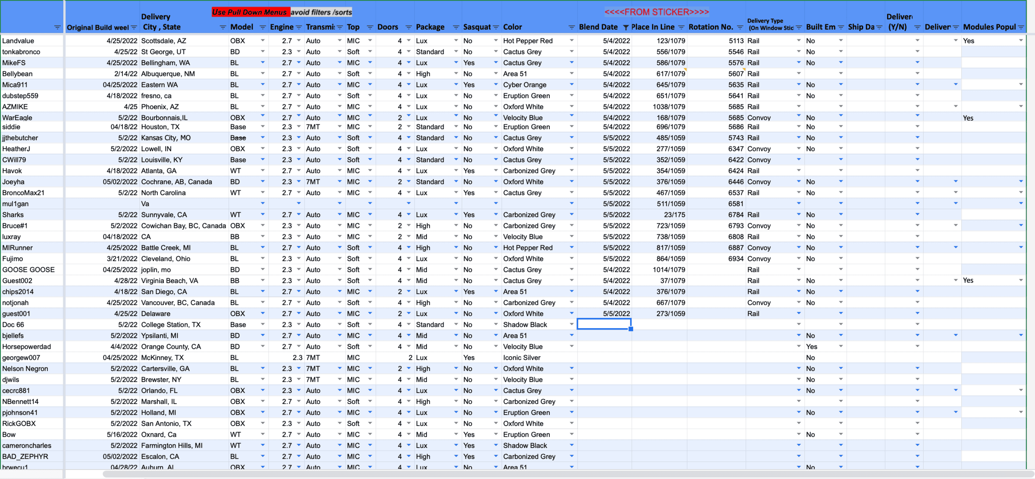Expand Built Em dropdown showing Yes for Horsepowerdad
The image size is (1035, 479).
click(841, 346)
